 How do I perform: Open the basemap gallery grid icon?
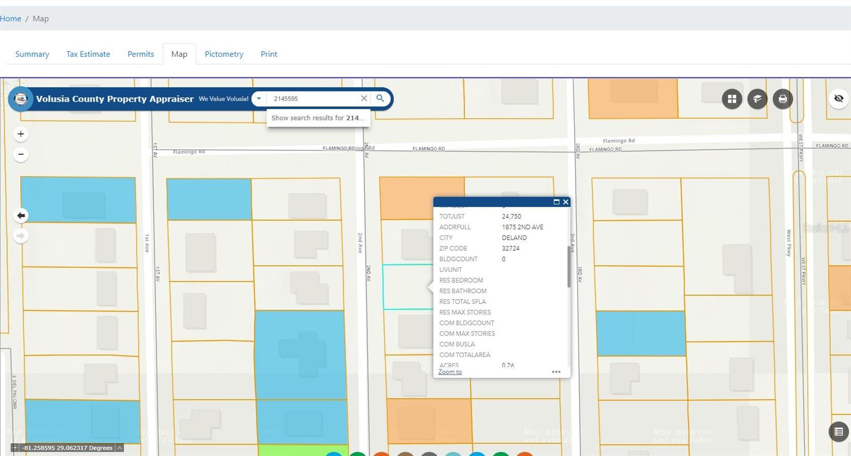[732, 99]
